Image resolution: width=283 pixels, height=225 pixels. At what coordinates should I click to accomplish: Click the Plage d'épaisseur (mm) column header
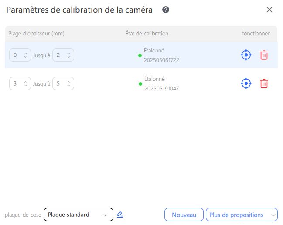click(x=36, y=34)
